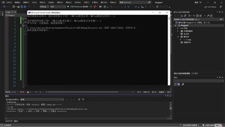225x127 pixels.
Task: Toggle bookmark with the bookmark icon
Action: click(157, 7)
